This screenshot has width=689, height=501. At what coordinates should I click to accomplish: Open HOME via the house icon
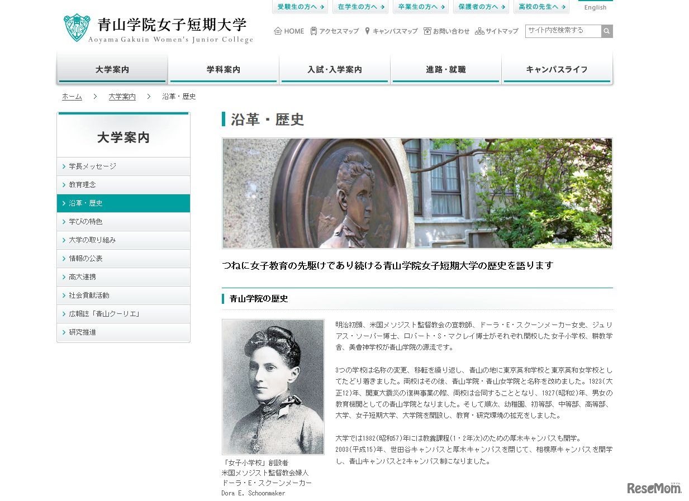[278, 31]
